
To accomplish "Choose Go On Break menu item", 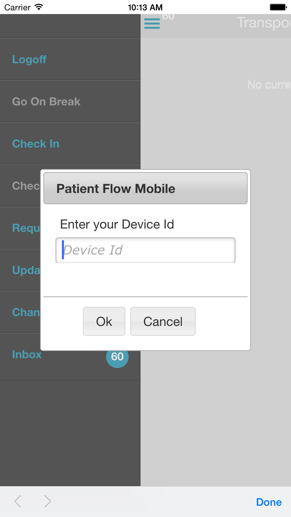I will 46,102.
